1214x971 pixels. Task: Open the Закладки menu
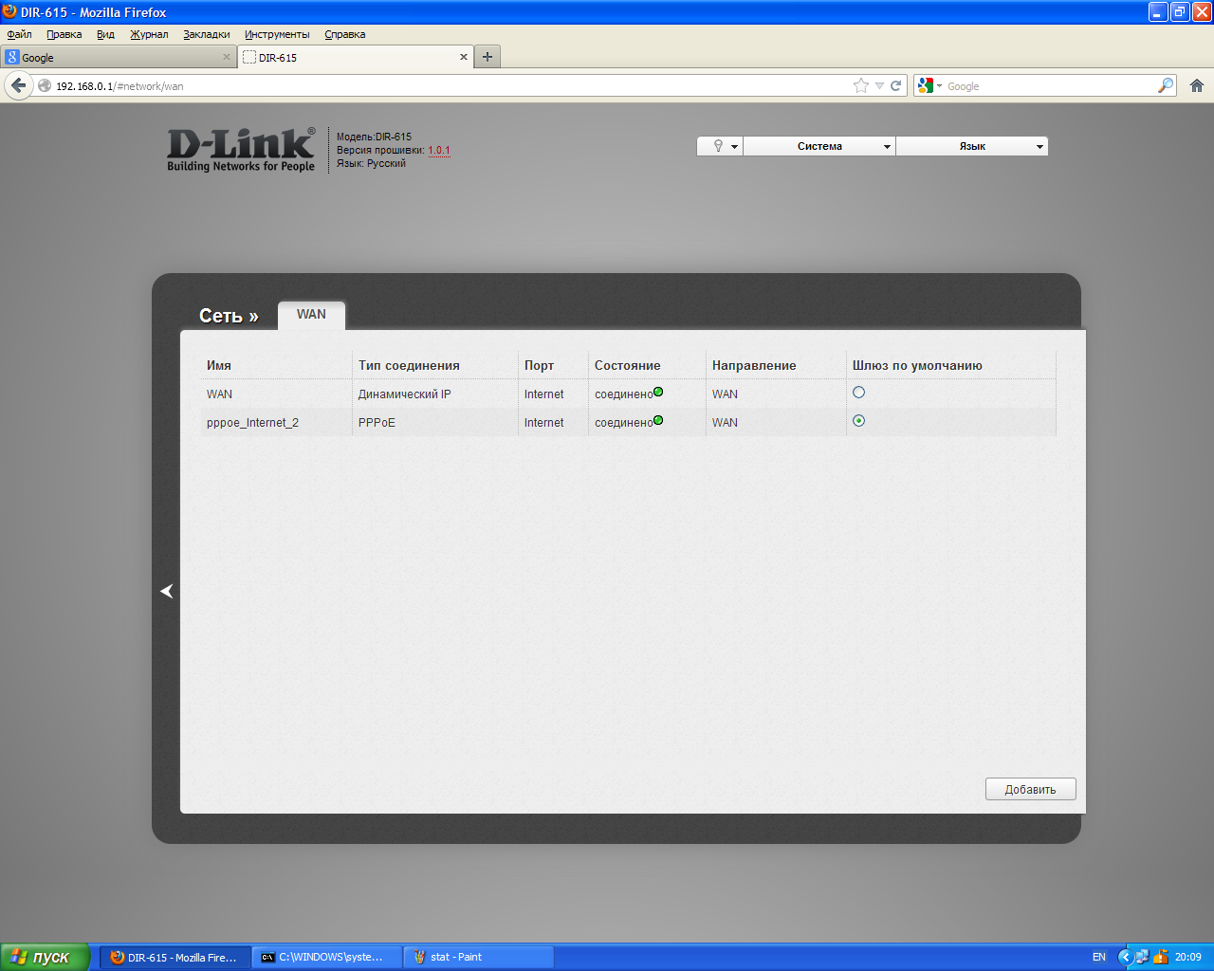[207, 34]
